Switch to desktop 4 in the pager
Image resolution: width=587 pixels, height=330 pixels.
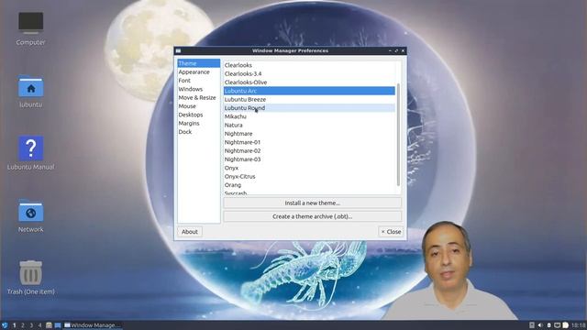point(39,325)
